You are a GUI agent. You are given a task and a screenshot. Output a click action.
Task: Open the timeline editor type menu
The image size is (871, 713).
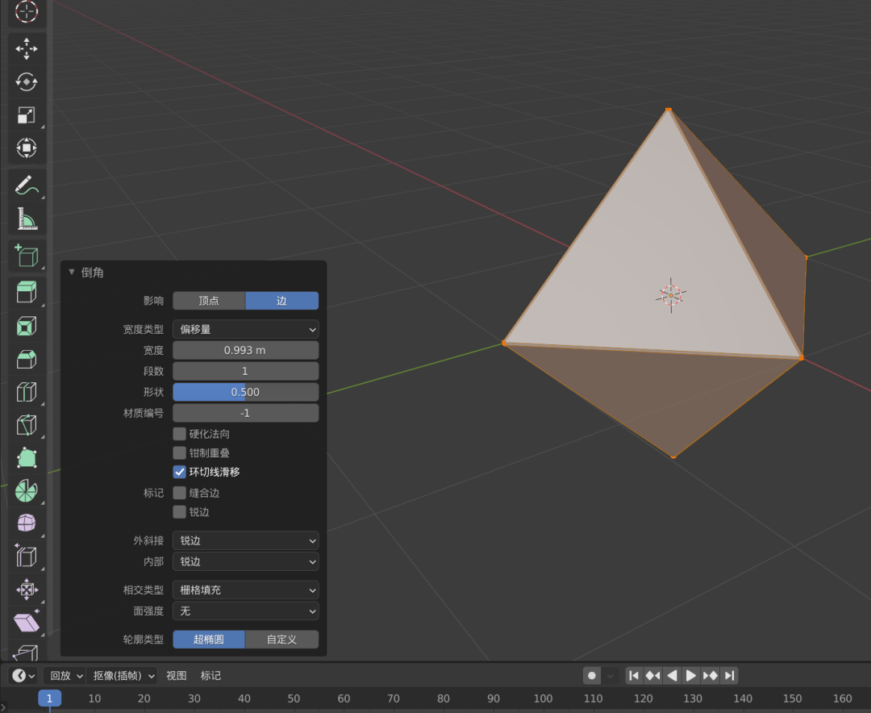point(23,676)
